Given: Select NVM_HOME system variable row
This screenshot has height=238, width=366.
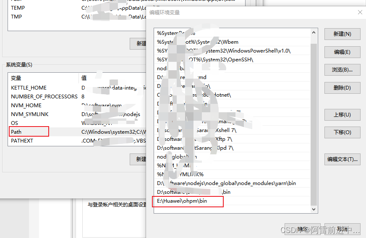Looking at the screenshot, I should pyautogui.click(x=77, y=106).
